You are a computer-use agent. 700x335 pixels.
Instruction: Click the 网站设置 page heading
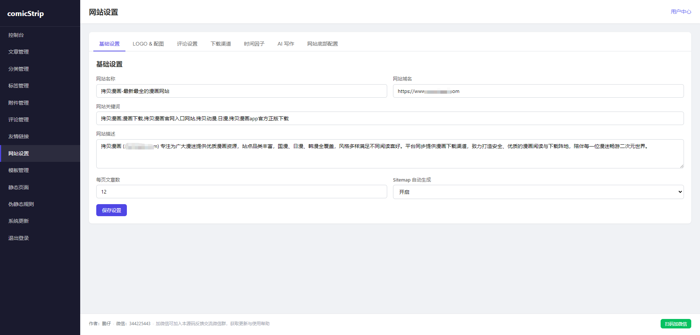click(104, 12)
